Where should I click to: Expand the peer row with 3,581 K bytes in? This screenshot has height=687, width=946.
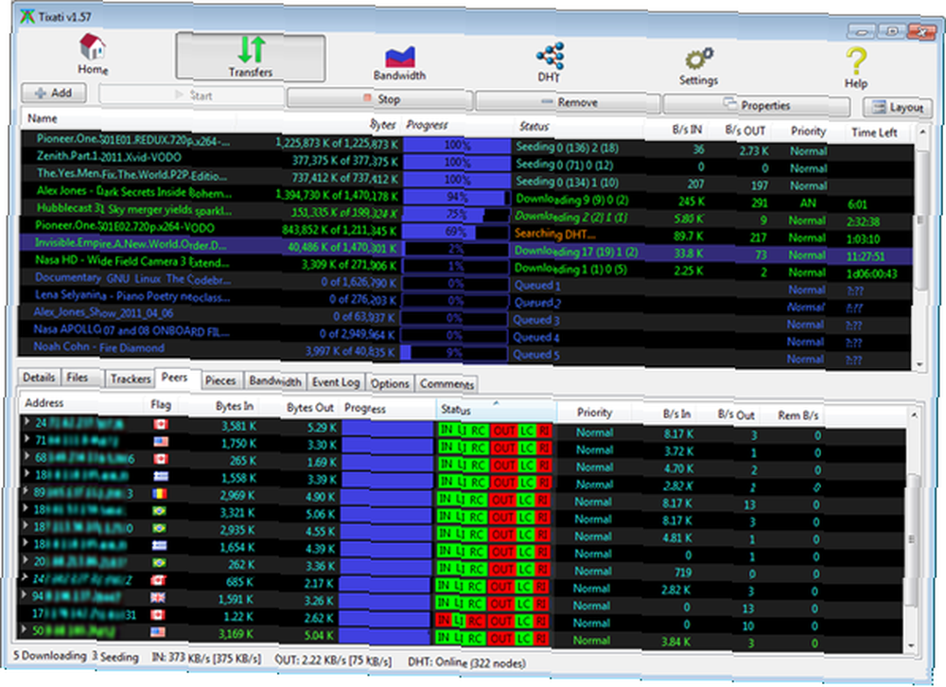pyautogui.click(x=27, y=421)
